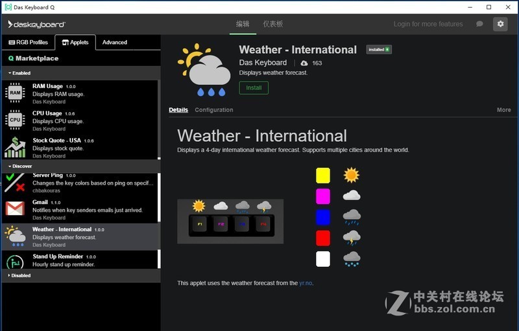The height and width of the screenshot is (331, 519).
Task: Collapse the Discover section
Action: tap(20, 166)
